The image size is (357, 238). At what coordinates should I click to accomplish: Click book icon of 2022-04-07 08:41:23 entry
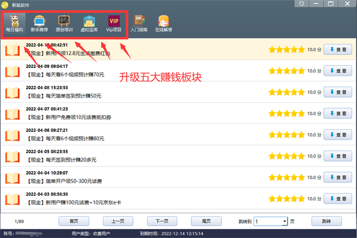tap(12, 113)
